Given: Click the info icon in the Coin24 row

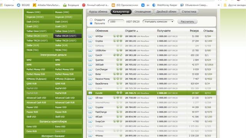Looking at the screenshot, I should [x=90, y=55].
